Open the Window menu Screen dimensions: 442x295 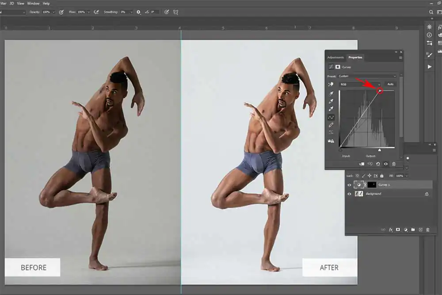tap(33, 3)
